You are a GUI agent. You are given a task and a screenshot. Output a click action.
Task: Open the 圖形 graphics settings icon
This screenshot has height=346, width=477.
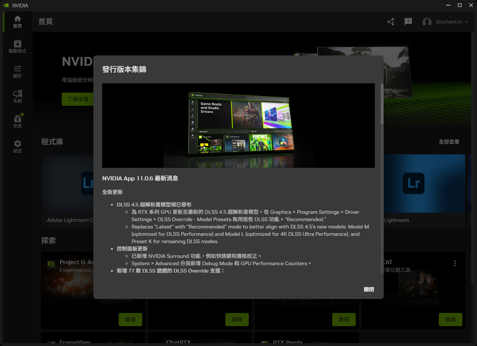(x=17, y=72)
